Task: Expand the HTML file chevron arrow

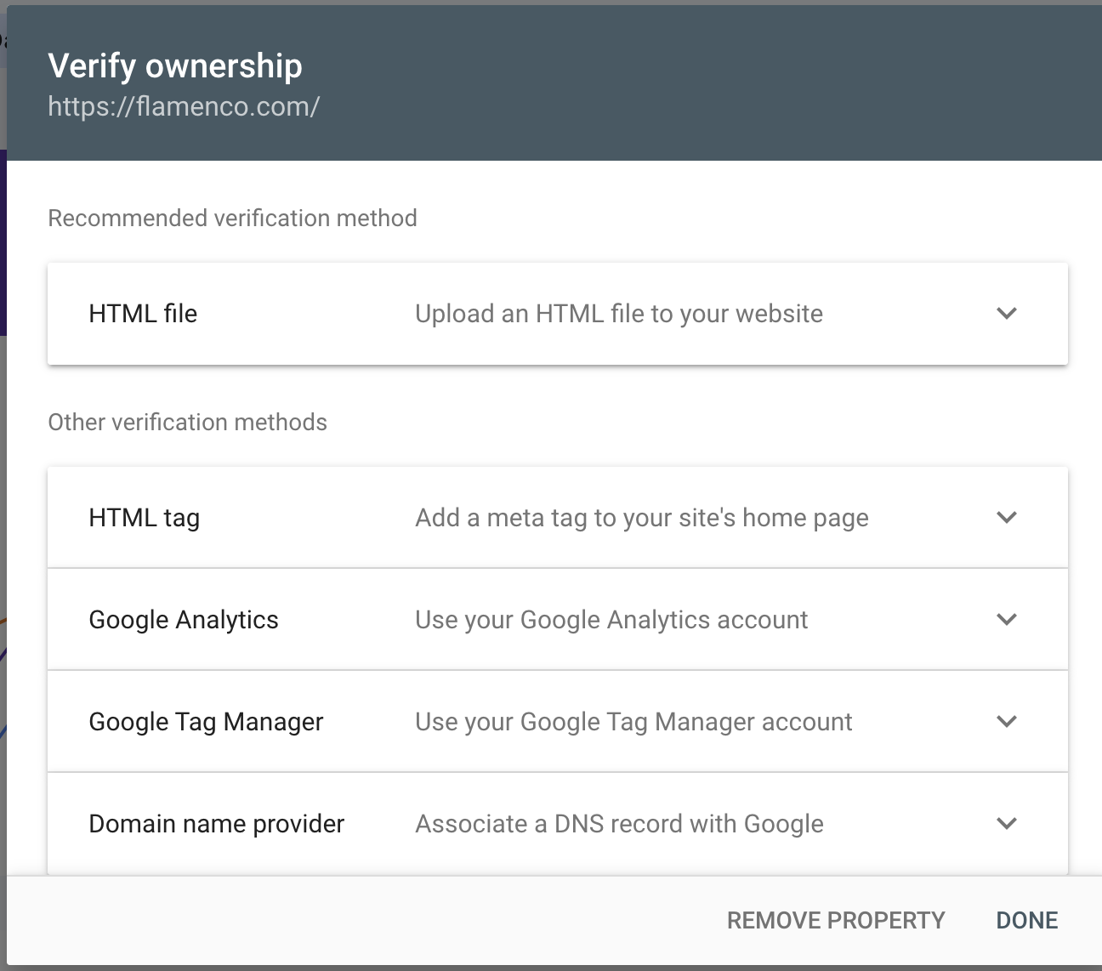Action: [x=1007, y=314]
